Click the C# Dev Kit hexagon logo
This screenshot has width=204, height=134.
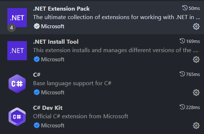(x=17, y=117)
